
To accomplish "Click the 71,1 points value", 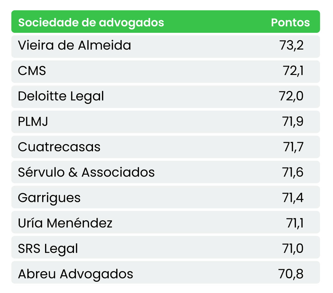I will coord(295,223).
